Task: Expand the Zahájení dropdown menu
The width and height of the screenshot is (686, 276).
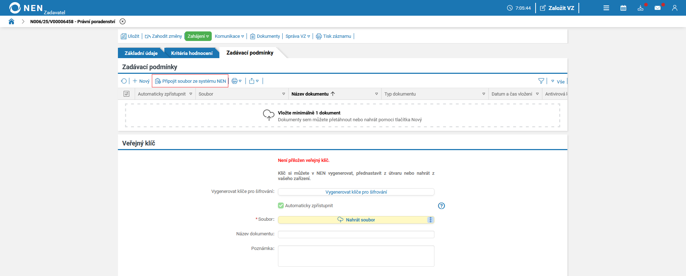Action: point(198,36)
